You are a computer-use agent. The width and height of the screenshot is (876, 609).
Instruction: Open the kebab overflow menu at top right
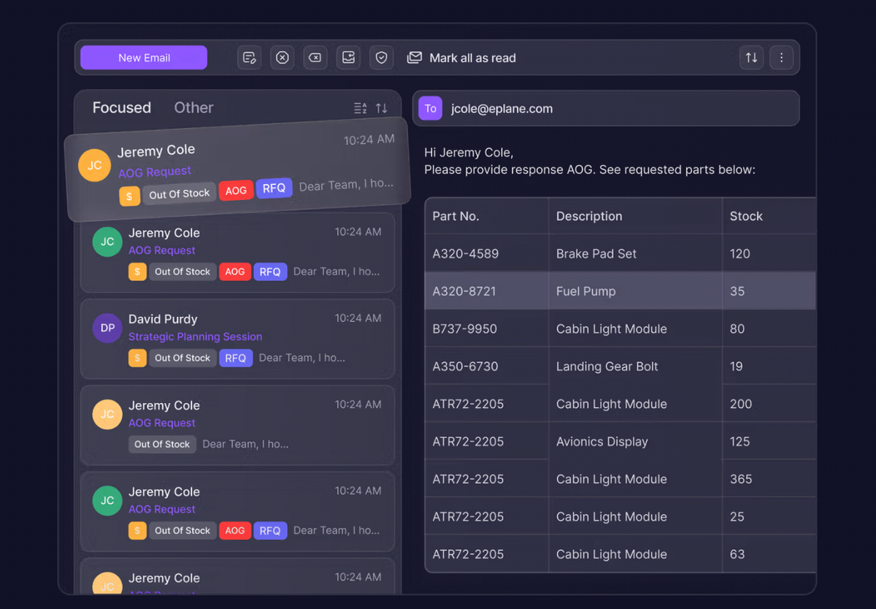tap(782, 57)
